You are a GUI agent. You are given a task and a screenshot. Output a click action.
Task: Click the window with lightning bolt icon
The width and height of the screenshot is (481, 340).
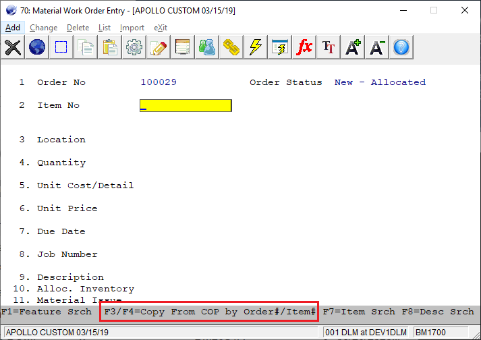(x=280, y=47)
